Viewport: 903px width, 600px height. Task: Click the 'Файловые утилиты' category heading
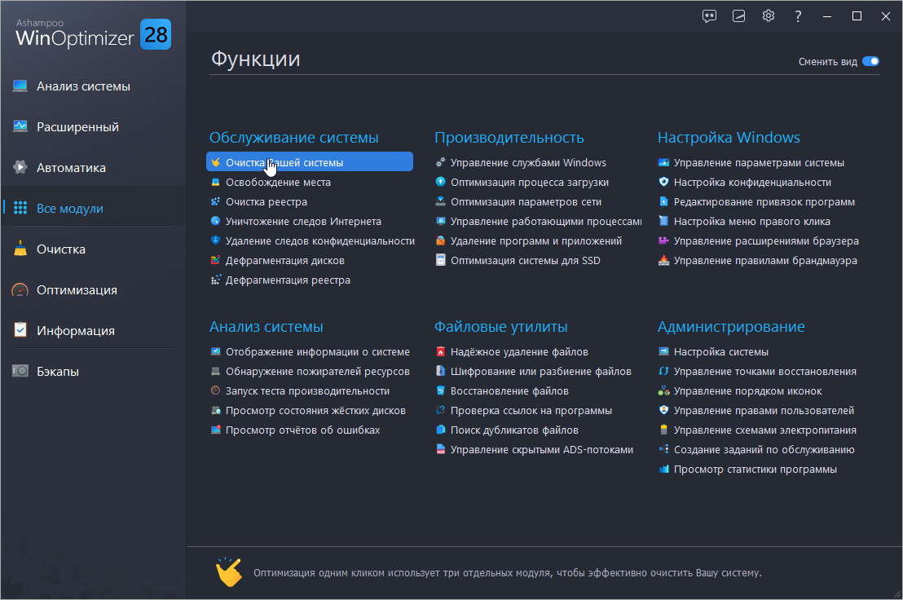pyautogui.click(x=500, y=326)
